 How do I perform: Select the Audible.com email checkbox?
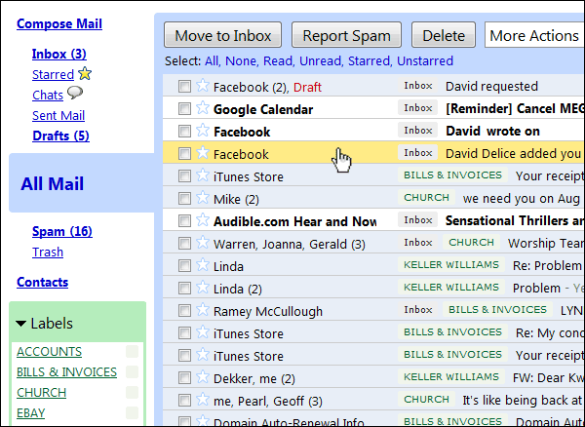(x=184, y=221)
